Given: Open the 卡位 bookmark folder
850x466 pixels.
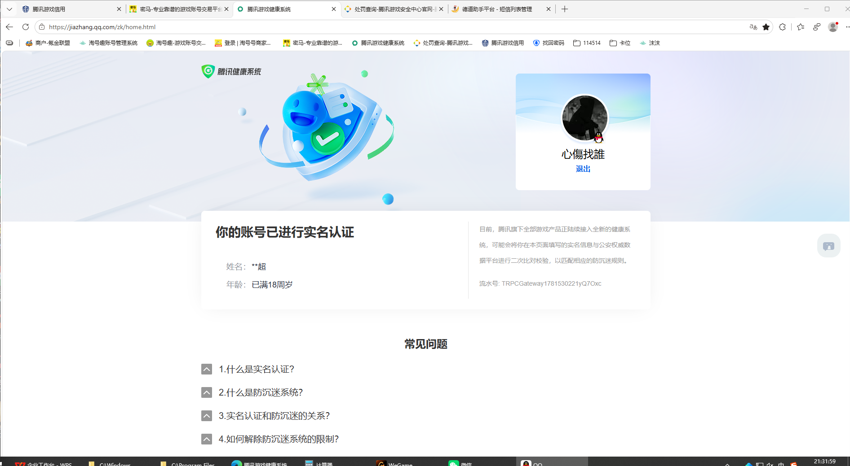Looking at the screenshot, I should [x=620, y=43].
